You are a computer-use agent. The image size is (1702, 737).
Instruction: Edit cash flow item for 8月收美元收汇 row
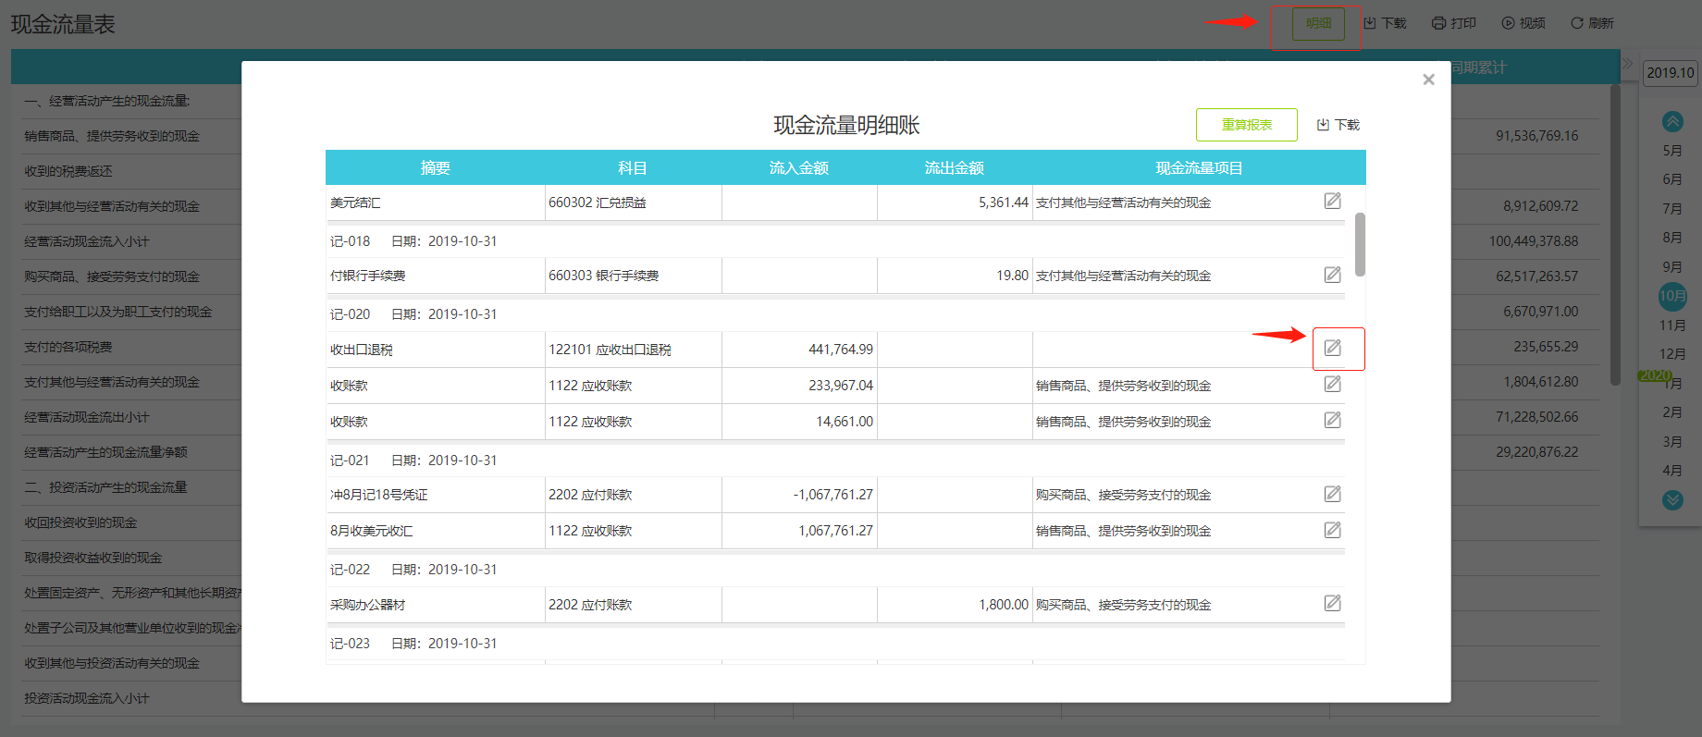tap(1332, 530)
